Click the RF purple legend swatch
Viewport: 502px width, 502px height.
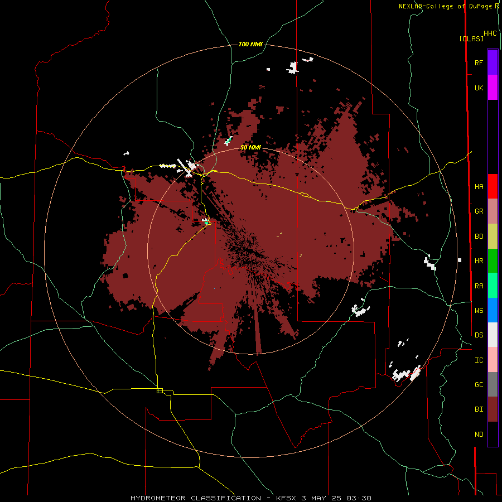click(493, 62)
